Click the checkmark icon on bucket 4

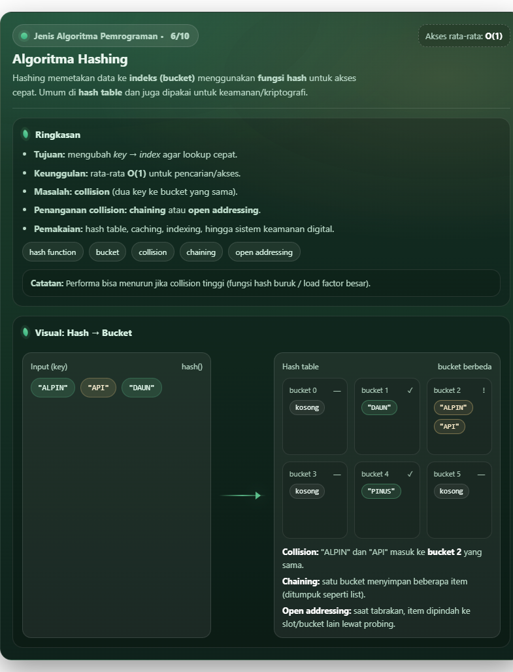[410, 474]
